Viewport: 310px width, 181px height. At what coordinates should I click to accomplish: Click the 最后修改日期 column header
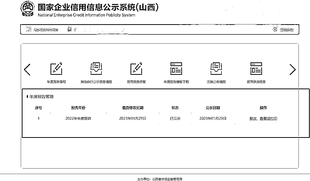(133, 108)
